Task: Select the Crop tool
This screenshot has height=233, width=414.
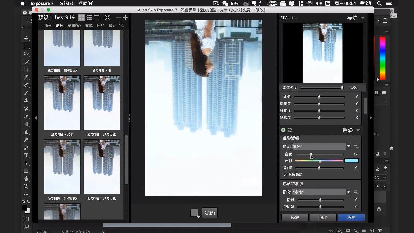Action: [x=26, y=70]
